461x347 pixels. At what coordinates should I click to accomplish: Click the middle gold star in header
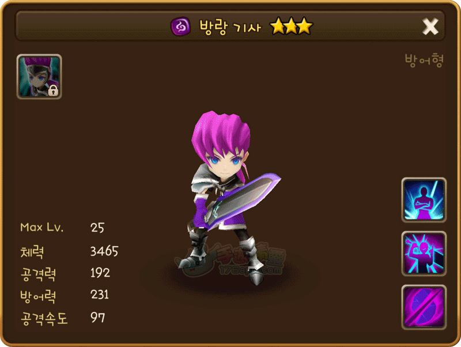pos(291,26)
